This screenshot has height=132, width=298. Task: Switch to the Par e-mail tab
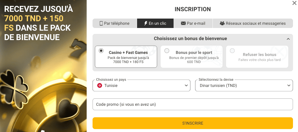tap(193, 23)
